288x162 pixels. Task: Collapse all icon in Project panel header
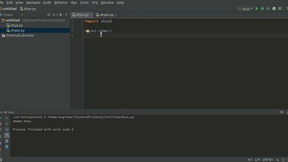click(x=54, y=15)
